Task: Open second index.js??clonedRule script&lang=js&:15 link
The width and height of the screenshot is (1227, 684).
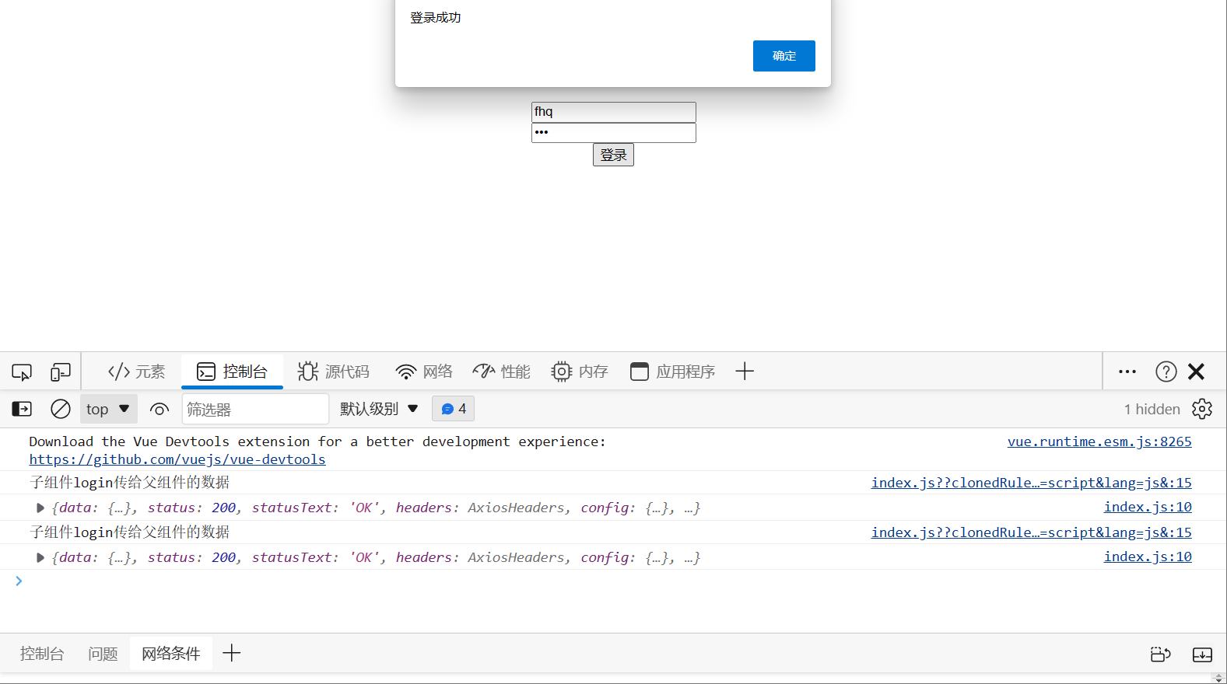Action: [1031, 532]
